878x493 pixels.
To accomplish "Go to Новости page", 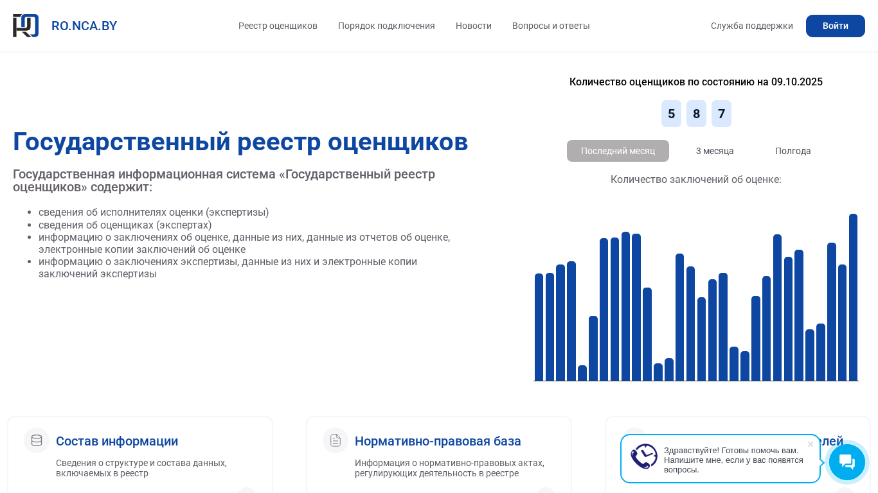I will click(x=474, y=26).
